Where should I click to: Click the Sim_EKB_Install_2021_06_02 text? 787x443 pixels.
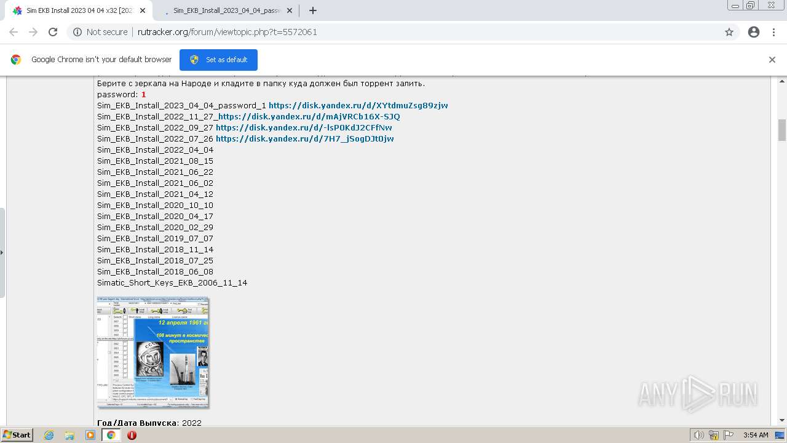[155, 183]
